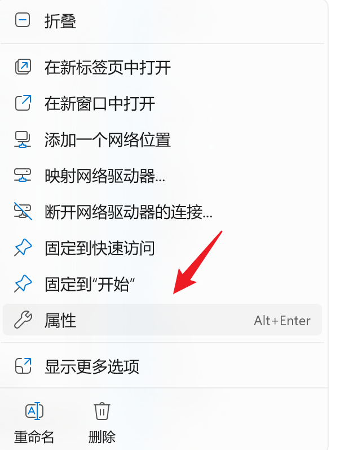Choose 固定到快速访问

click(99, 248)
